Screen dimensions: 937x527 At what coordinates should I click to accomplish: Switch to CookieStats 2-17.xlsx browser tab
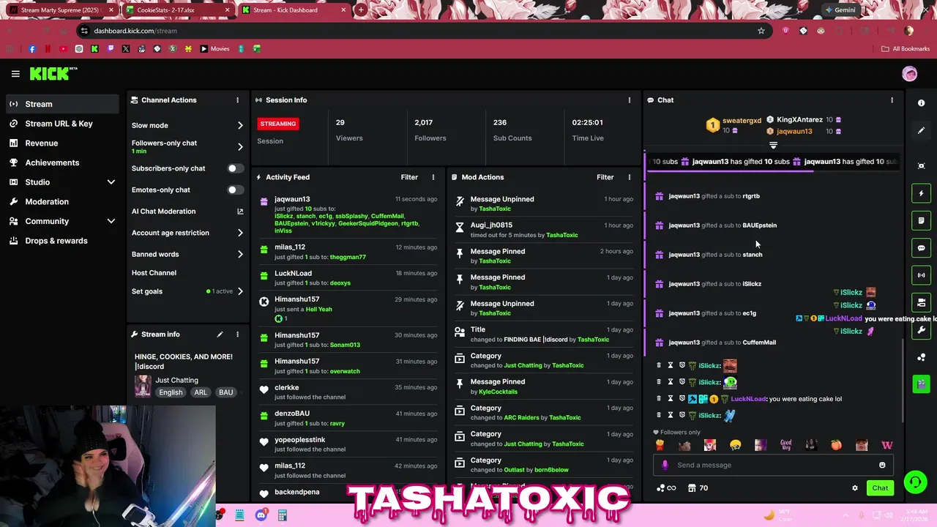176,10
